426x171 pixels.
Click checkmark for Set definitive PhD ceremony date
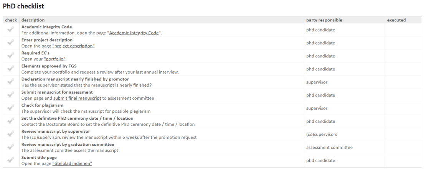[11, 121]
